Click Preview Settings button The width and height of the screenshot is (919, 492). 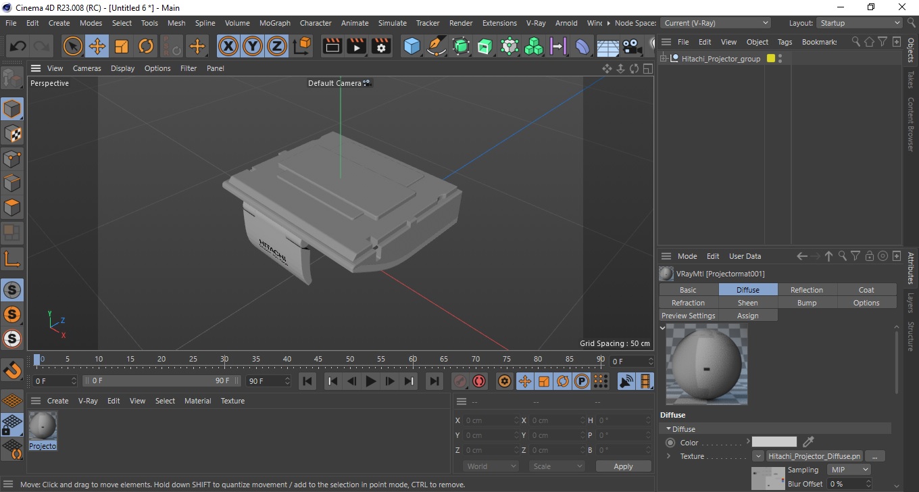click(688, 316)
